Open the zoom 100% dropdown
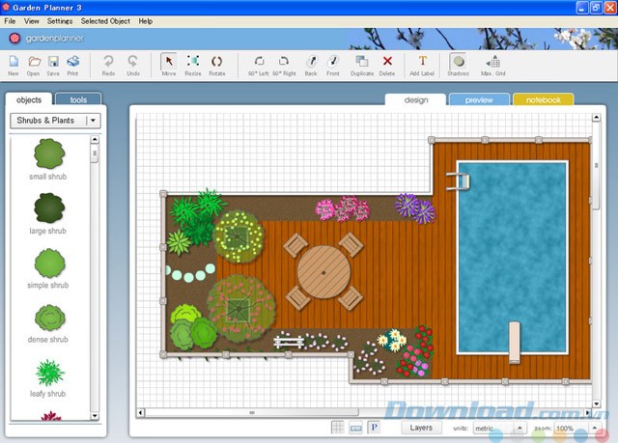 (577, 428)
